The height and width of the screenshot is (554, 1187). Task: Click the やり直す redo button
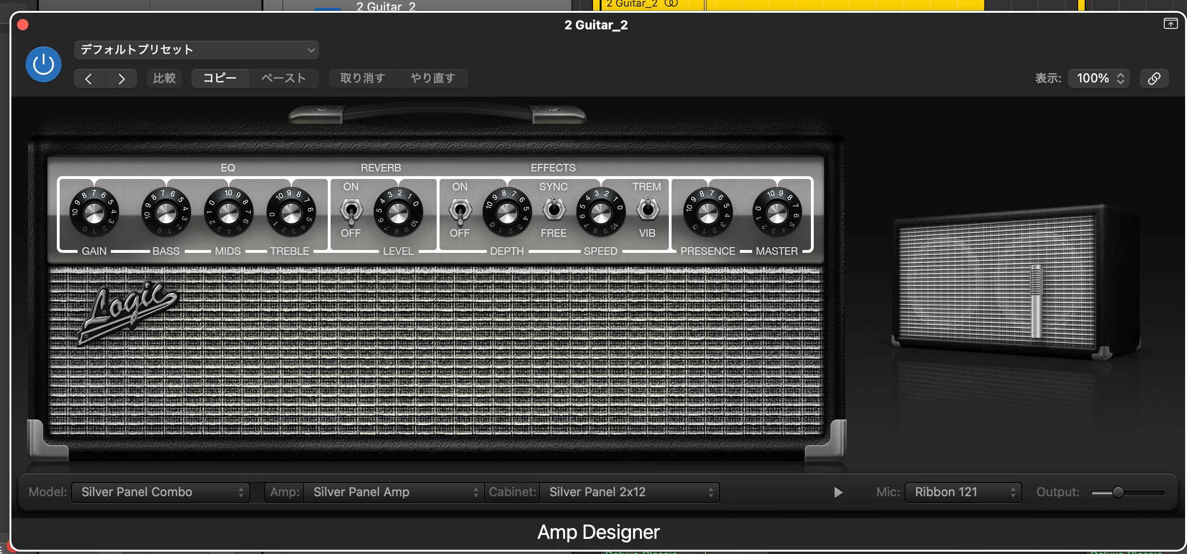(432, 78)
